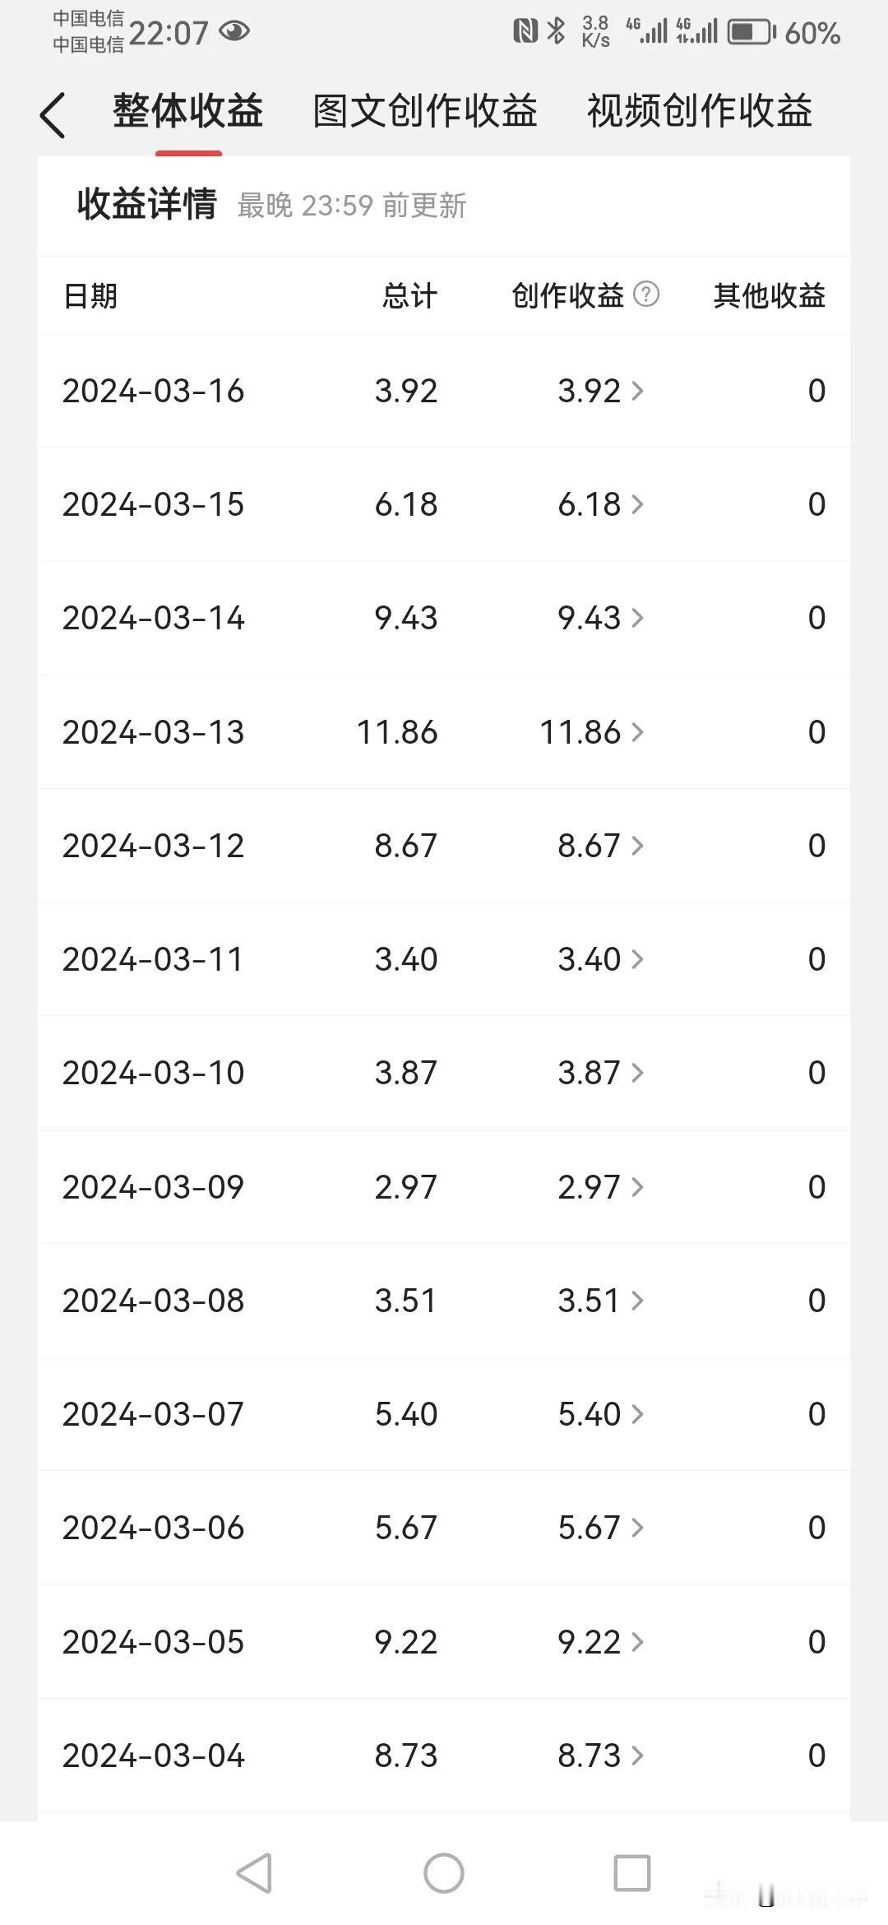This screenshot has height=1925, width=888.
Task: Tap the eye-comfort icon beside the clock
Action: coord(234,31)
